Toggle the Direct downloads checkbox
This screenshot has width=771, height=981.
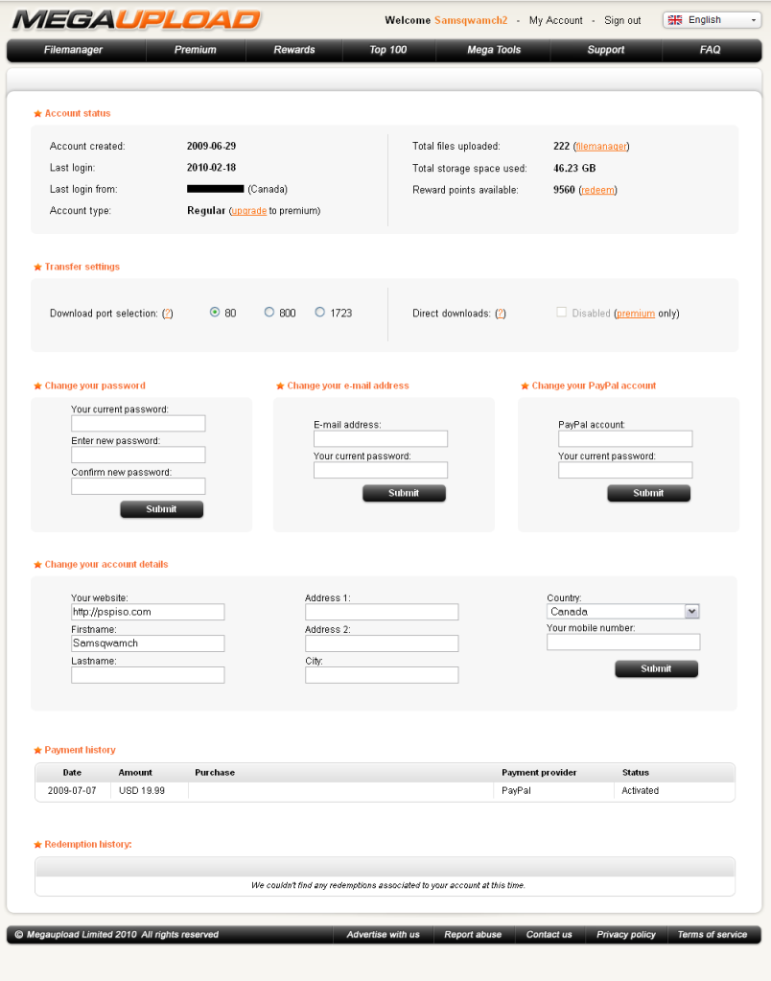561,313
